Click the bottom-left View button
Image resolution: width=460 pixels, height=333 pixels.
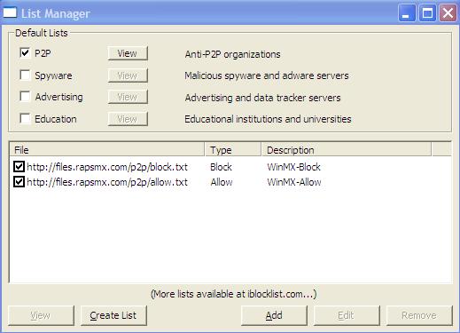[41, 315]
